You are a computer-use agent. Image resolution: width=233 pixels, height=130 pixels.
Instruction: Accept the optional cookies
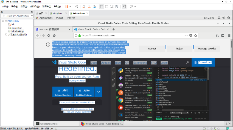[152, 49]
